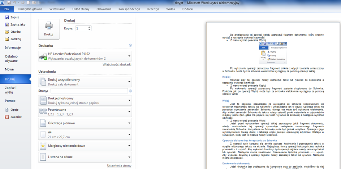Select Pomoc in the Backstage menu
This screenshot has width=341, height=169.
(x=10, y=101)
